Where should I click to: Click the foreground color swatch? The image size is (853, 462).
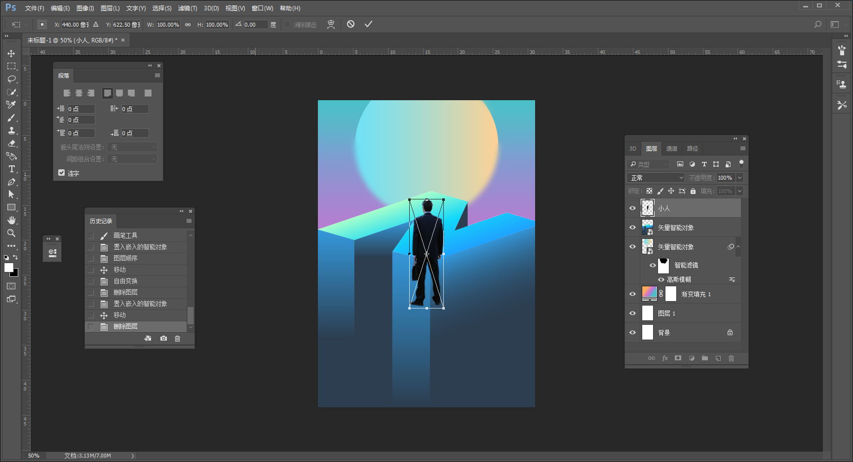pyautogui.click(x=8, y=268)
